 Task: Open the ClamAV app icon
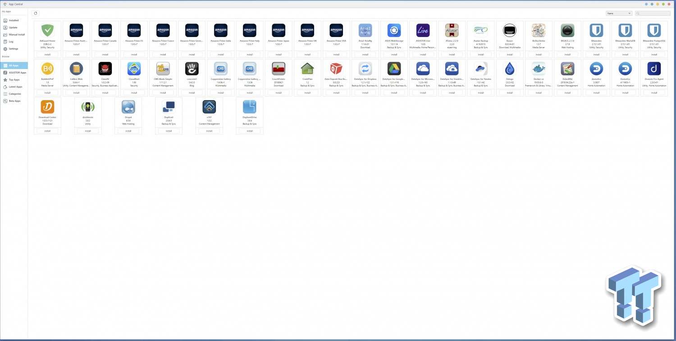tap(105, 69)
